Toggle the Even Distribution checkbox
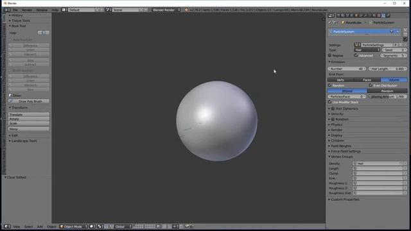This screenshot has height=231, width=411. point(371,85)
